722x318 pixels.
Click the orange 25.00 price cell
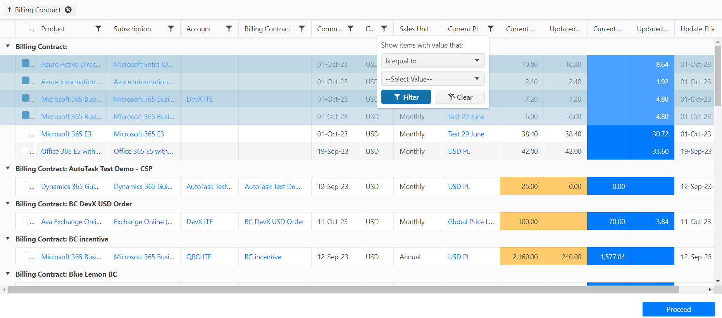tap(522, 186)
